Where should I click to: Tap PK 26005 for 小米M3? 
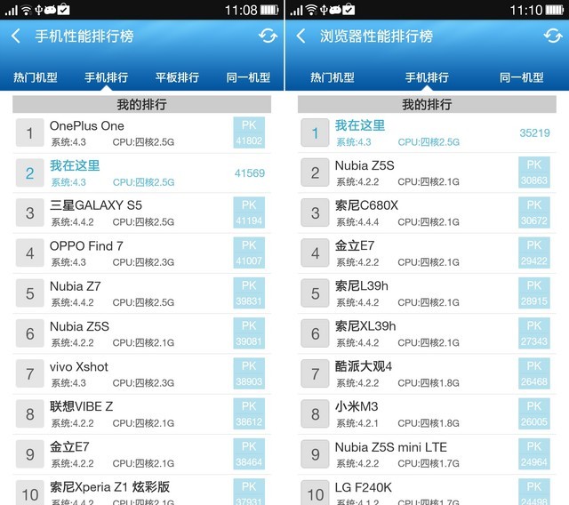[534, 414]
